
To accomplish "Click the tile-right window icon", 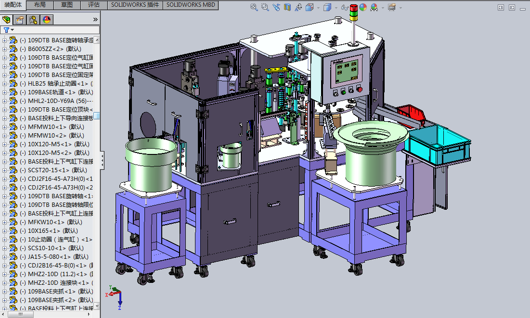I will click(512, 7).
